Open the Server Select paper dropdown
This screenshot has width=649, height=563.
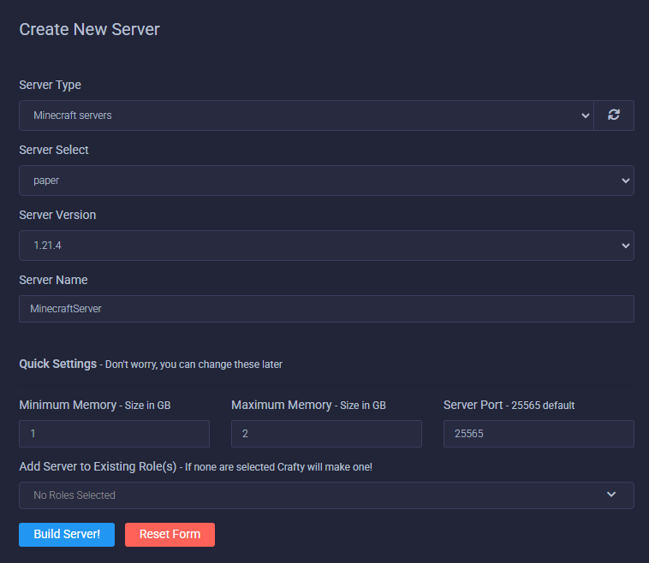pyautogui.click(x=326, y=181)
